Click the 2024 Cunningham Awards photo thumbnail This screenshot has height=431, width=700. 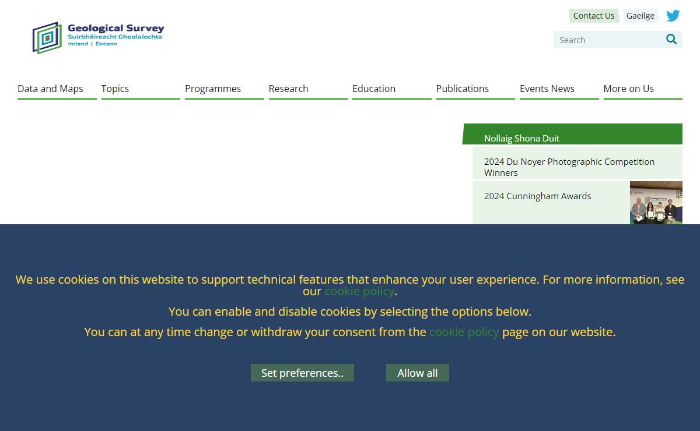pos(656,203)
